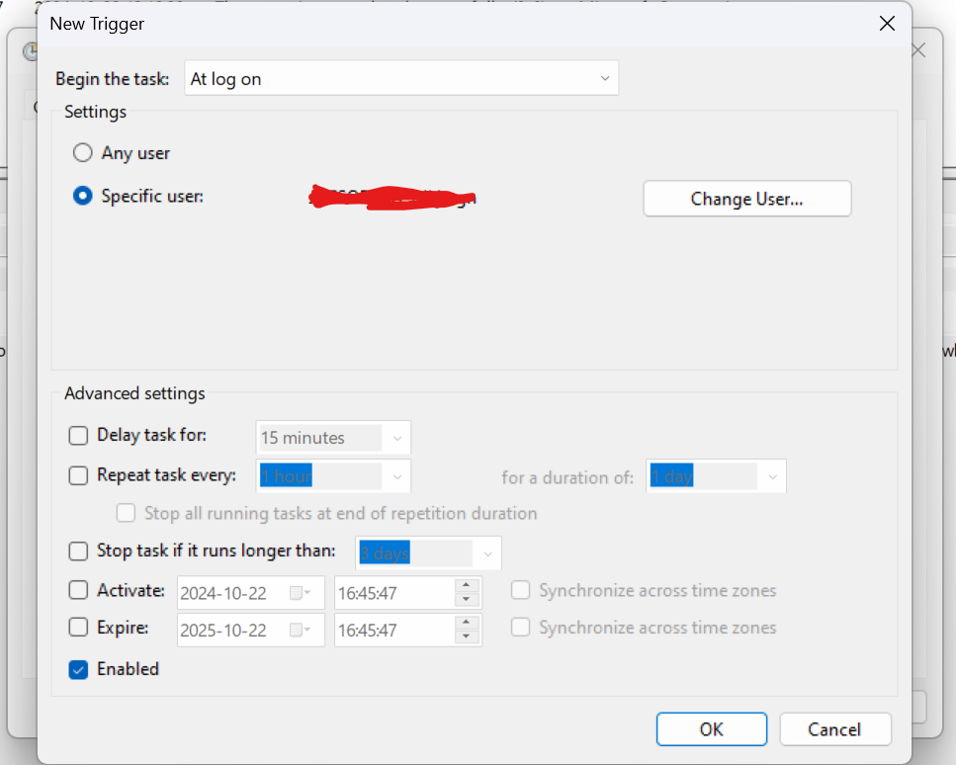Viewport: 956px width, 765px height.
Task: Open the Begin the task dropdown
Action: click(401, 79)
